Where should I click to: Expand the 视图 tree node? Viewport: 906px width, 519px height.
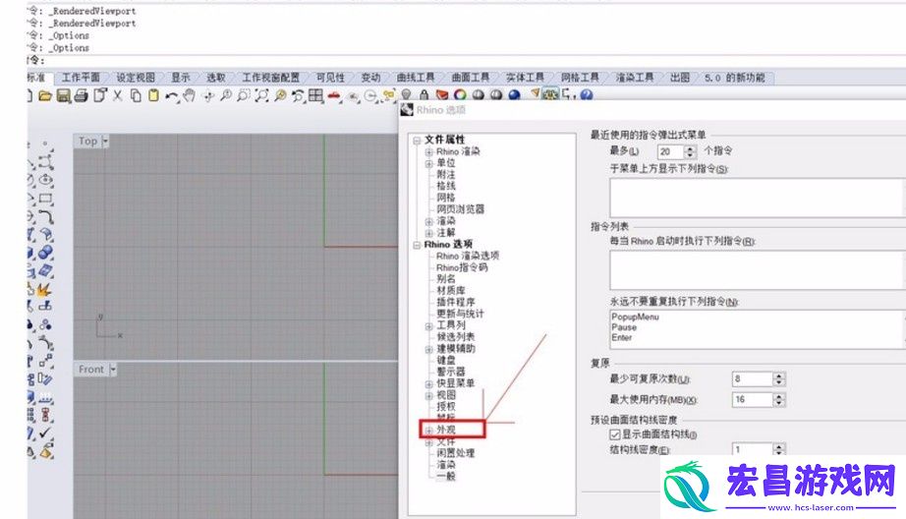428,395
